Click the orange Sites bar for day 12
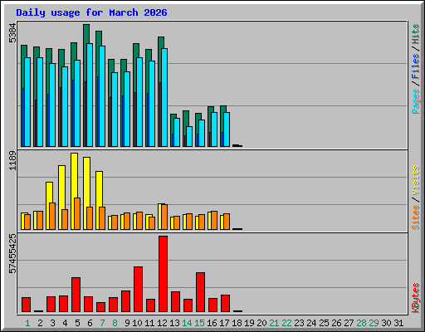 coord(164,217)
